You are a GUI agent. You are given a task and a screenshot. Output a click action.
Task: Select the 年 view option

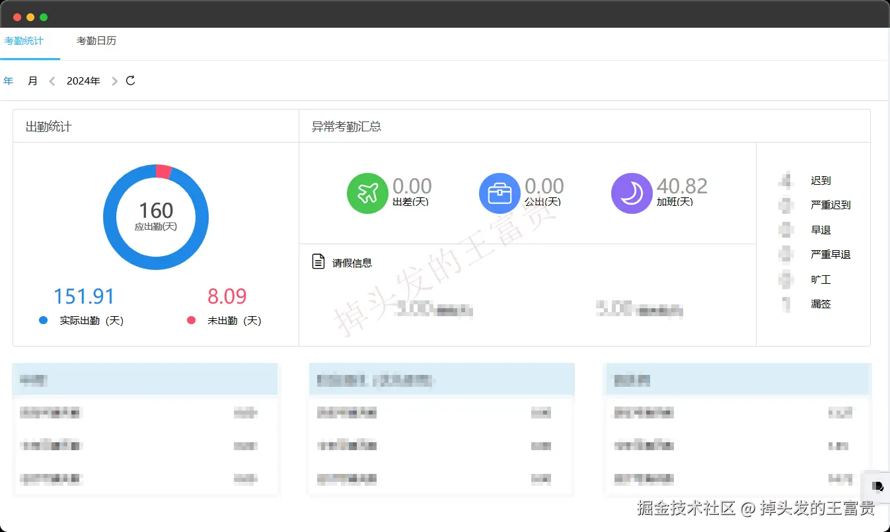click(x=8, y=81)
